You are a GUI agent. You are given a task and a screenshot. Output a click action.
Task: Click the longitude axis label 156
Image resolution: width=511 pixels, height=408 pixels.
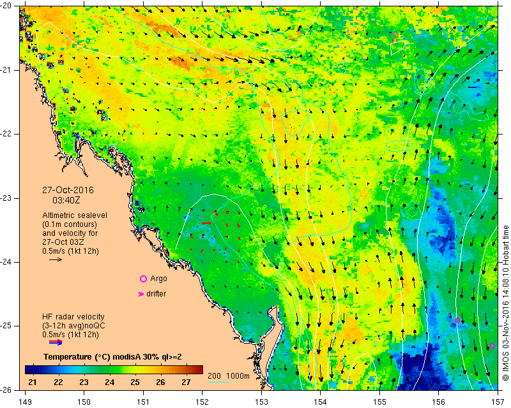[439, 402]
